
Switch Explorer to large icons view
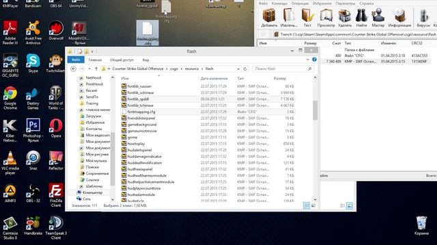click(x=313, y=206)
